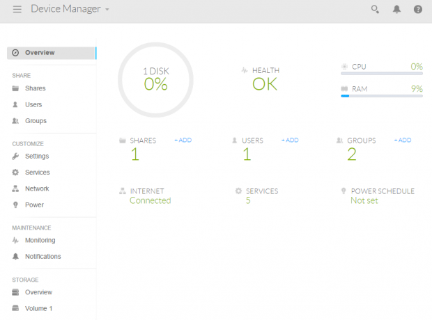The height and width of the screenshot is (320, 432).
Task: Click the search magnifier icon
Action: coord(375,9)
